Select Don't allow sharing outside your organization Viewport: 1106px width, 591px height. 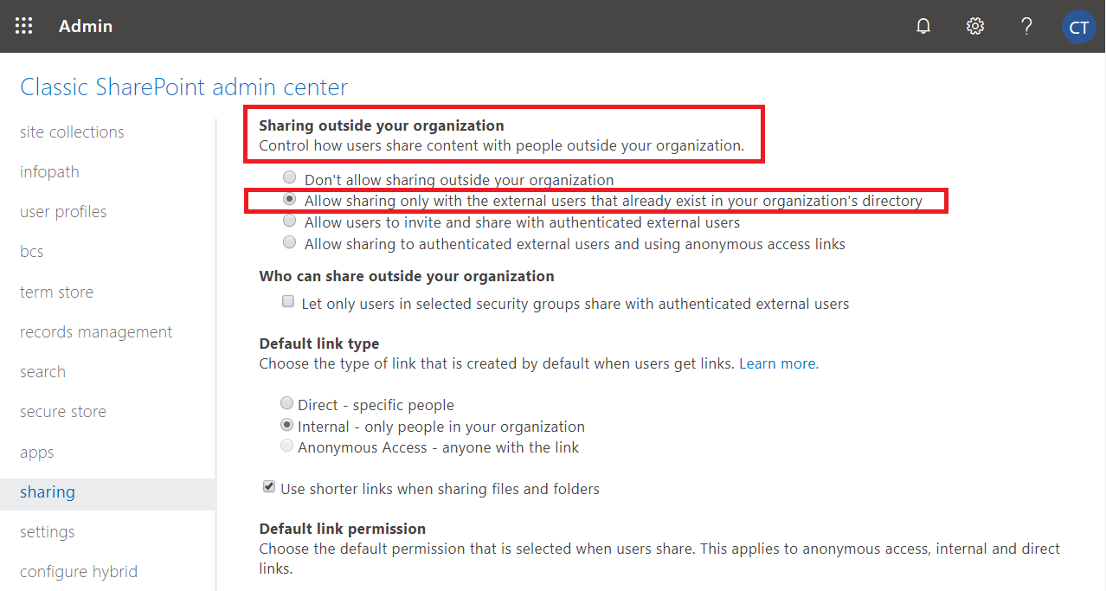point(289,178)
